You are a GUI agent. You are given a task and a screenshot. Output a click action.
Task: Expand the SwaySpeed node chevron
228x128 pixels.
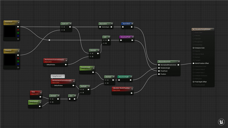pos(40,102)
